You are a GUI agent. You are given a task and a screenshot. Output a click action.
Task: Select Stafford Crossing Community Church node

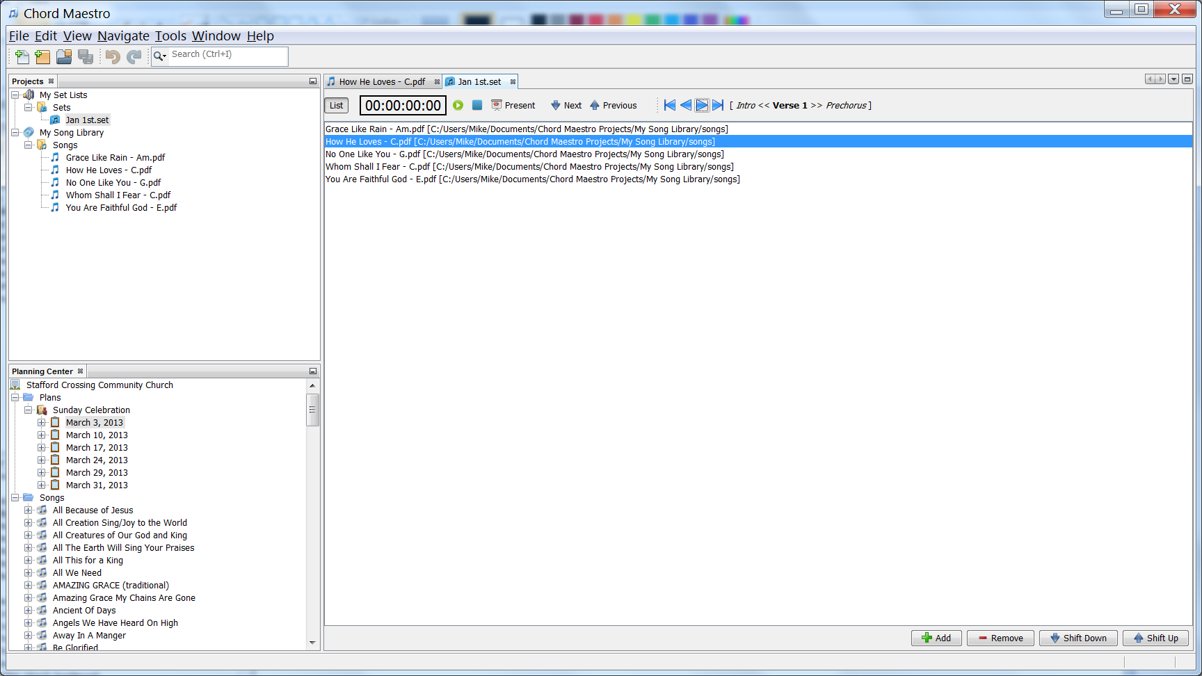(x=99, y=385)
